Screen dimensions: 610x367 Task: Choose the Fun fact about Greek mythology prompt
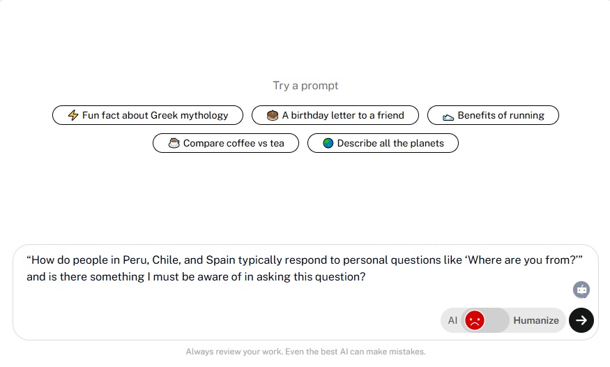(148, 115)
